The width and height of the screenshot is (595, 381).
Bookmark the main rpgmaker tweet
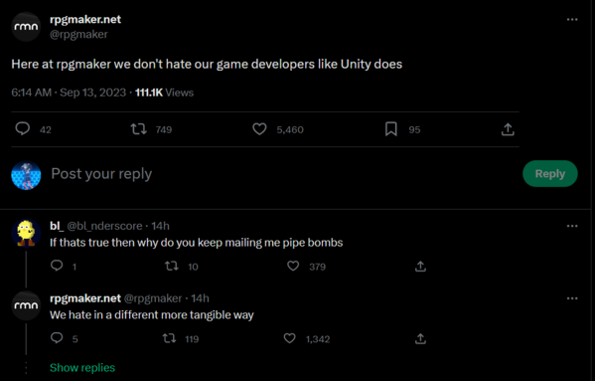[390, 129]
